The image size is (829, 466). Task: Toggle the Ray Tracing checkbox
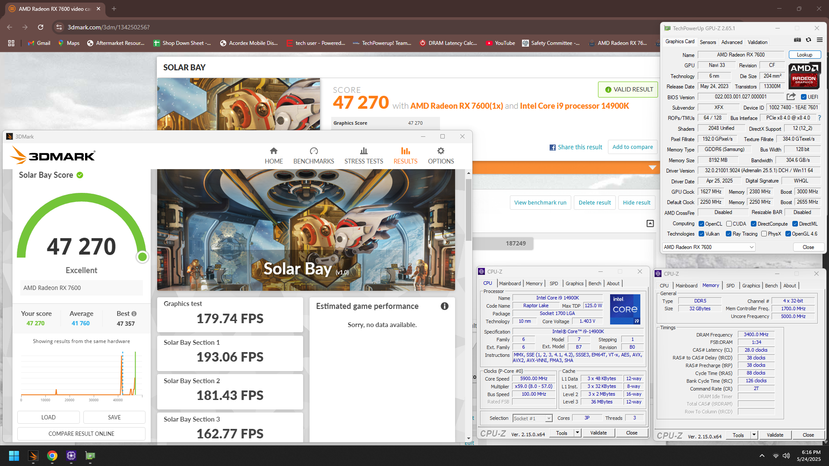tap(729, 234)
